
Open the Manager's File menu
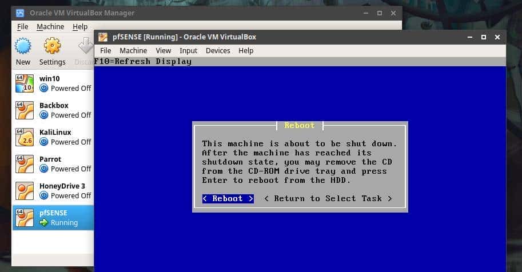tap(22, 27)
